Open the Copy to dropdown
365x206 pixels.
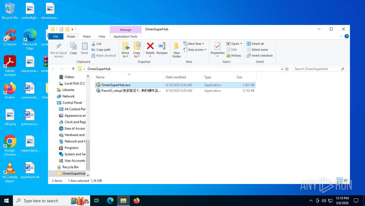pos(137,50)
